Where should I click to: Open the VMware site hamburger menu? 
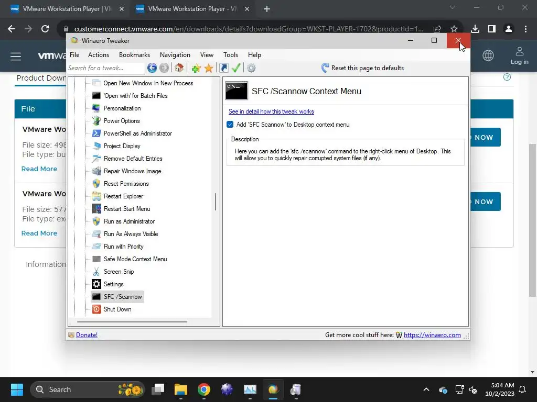point(16,56)
